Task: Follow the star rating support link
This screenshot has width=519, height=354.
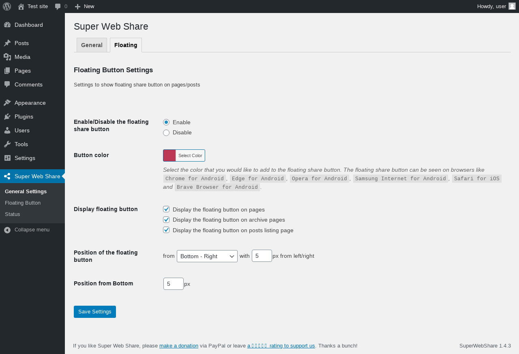Action: [281, 346]
